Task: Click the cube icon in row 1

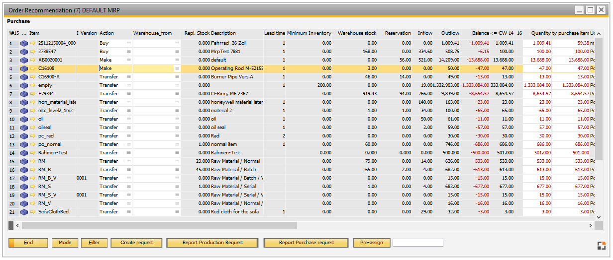Action: [x=24, y=43]
